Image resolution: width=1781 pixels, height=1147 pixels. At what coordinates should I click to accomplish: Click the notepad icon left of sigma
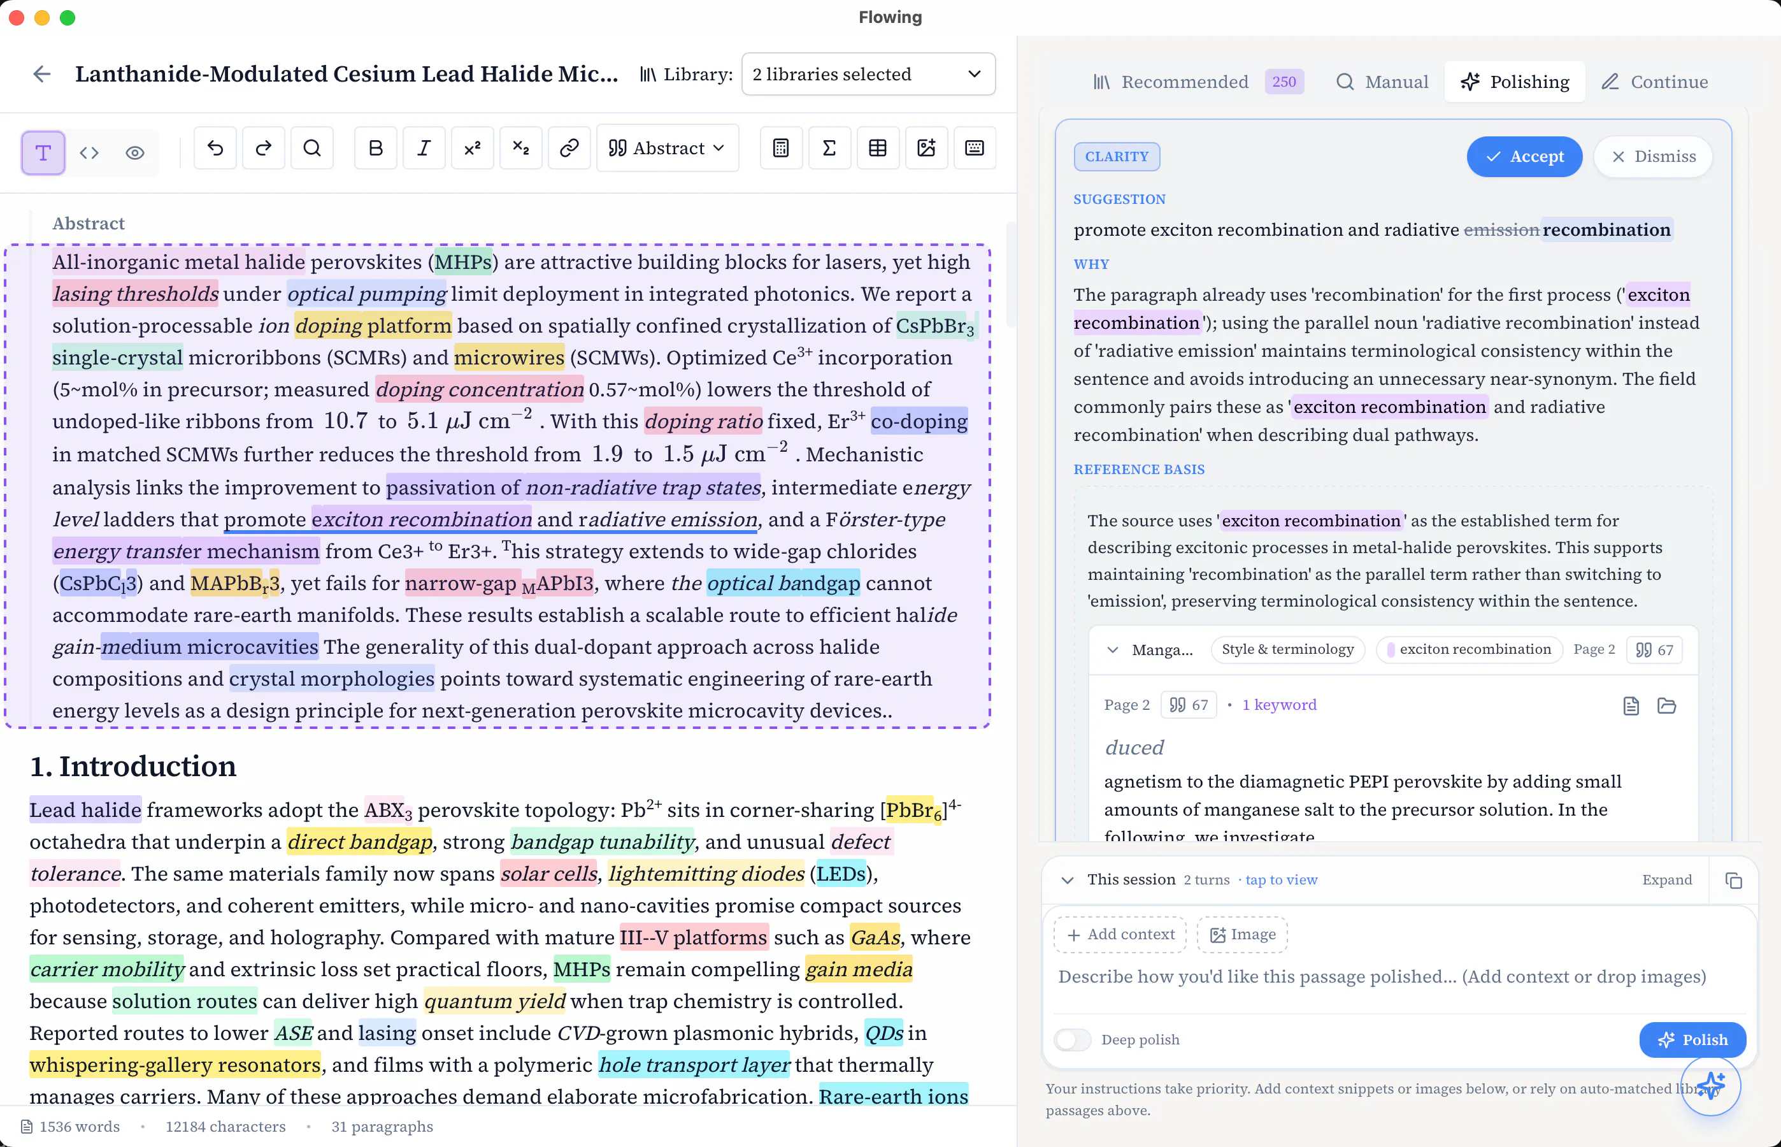781,148
